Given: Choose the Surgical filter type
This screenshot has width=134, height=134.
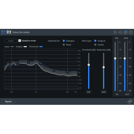Looking at the screenshot, I should pos(95,41).
